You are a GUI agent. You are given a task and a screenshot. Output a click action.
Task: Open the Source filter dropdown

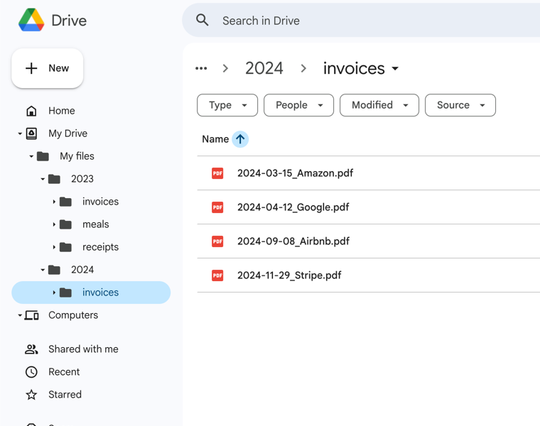(460, 105)
